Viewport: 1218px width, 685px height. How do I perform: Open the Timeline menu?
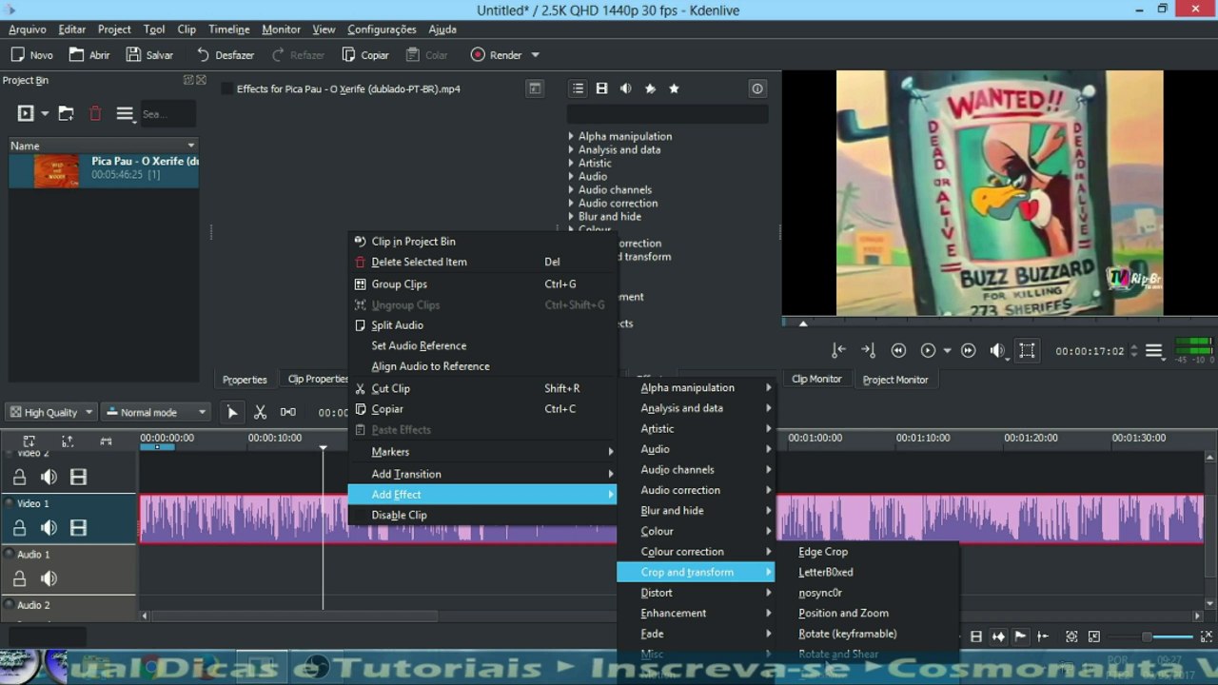(x=228, y=29)
